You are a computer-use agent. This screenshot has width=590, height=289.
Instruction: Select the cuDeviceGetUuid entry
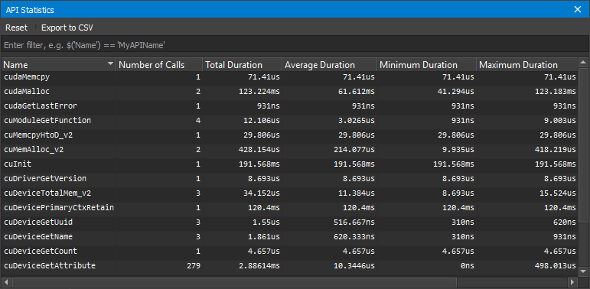click(x=38, y=222)
